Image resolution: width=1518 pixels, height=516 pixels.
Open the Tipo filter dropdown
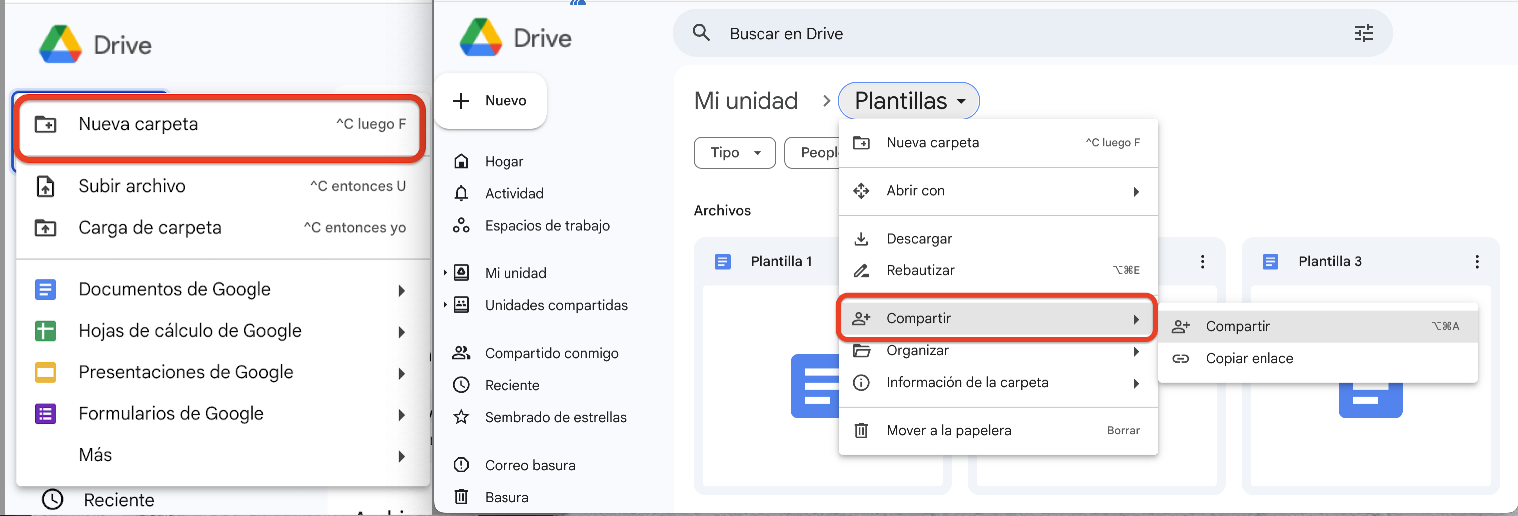point(734,153)
